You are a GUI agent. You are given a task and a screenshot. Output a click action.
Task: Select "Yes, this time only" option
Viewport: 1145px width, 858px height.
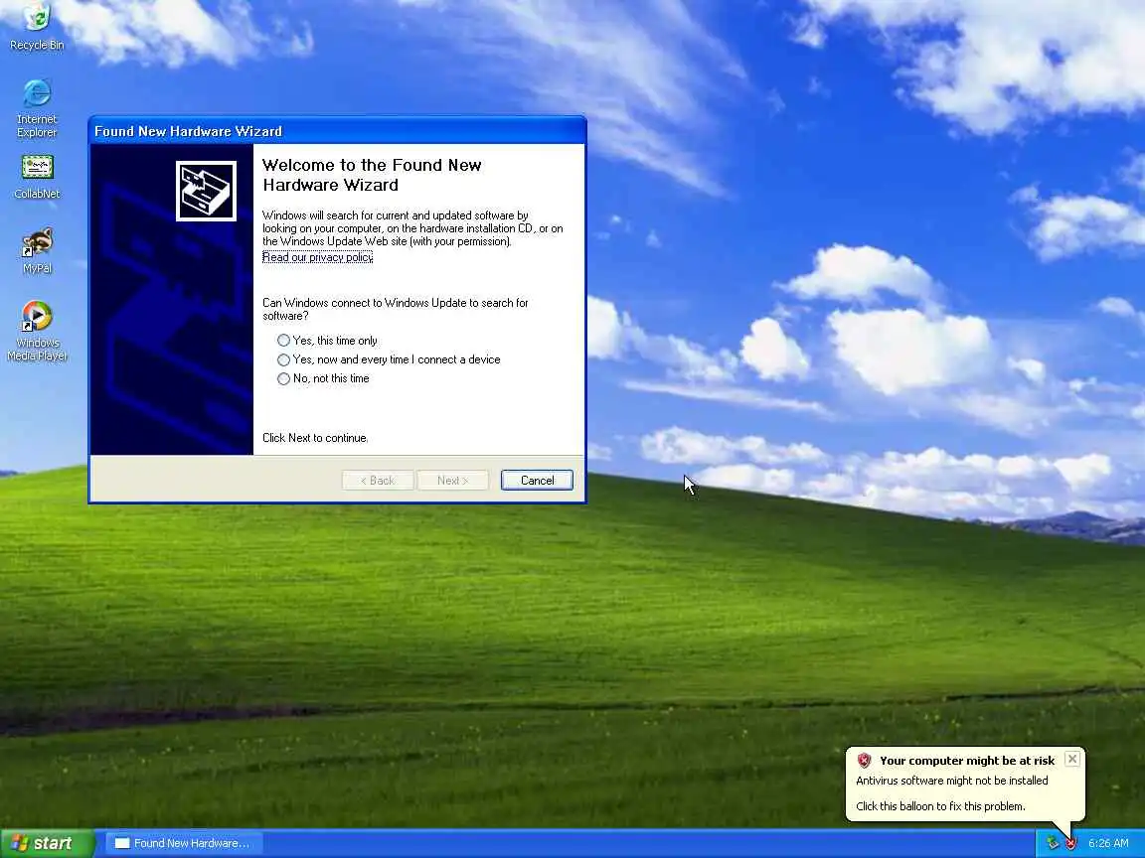point(327,341)
